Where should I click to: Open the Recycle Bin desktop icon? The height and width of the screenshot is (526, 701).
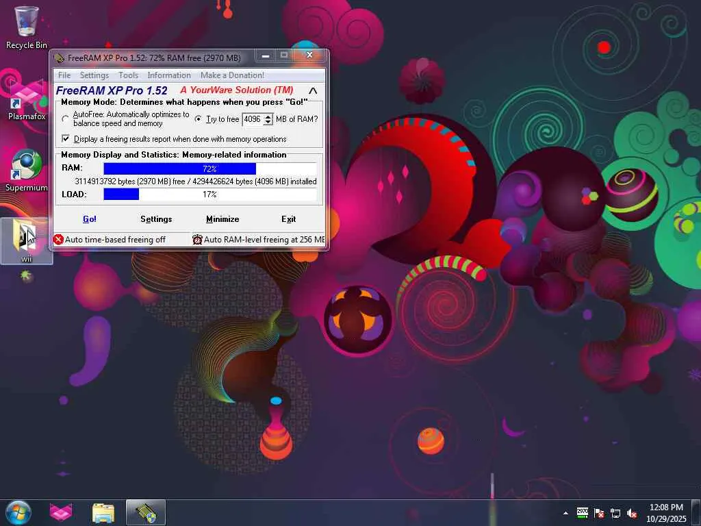27,27
